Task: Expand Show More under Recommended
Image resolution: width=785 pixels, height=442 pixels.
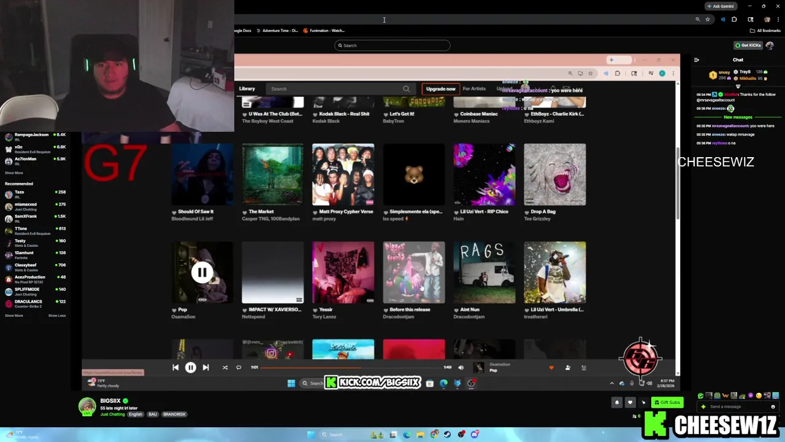Action: [14, 316]
